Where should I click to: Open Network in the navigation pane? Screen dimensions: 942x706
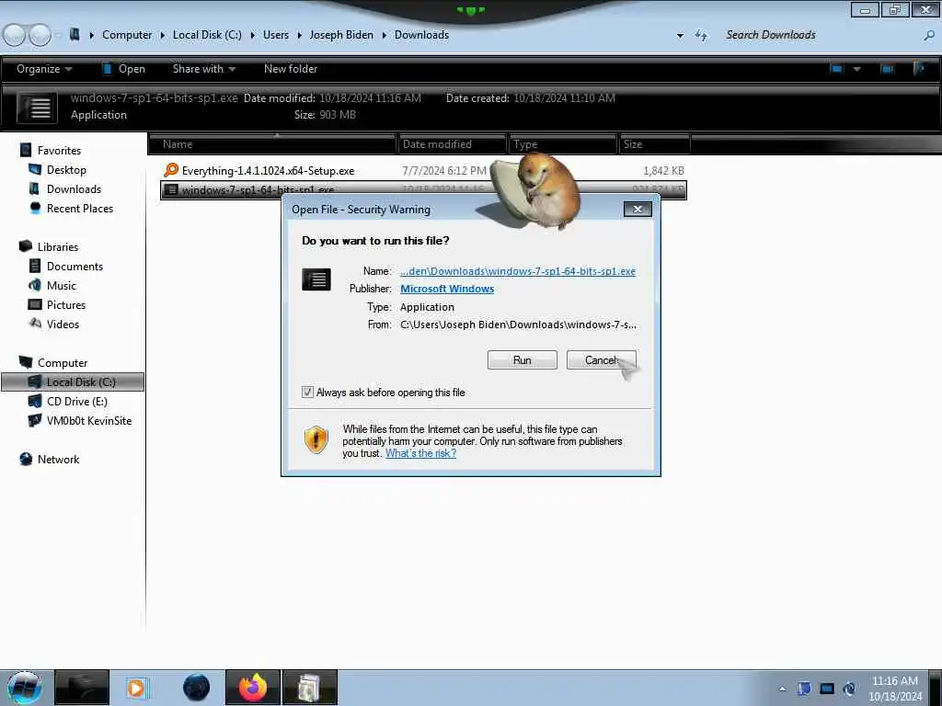(58, 460)
